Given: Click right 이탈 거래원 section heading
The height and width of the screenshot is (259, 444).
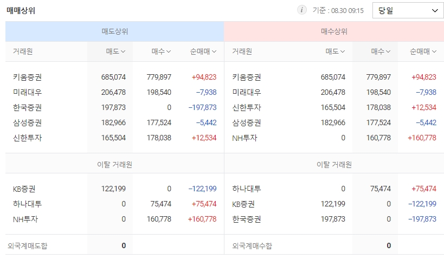Looking at the screenshot, I should [x=334, y=165].
